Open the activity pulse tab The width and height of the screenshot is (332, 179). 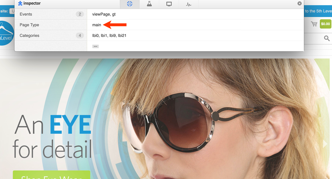point(189,4)
